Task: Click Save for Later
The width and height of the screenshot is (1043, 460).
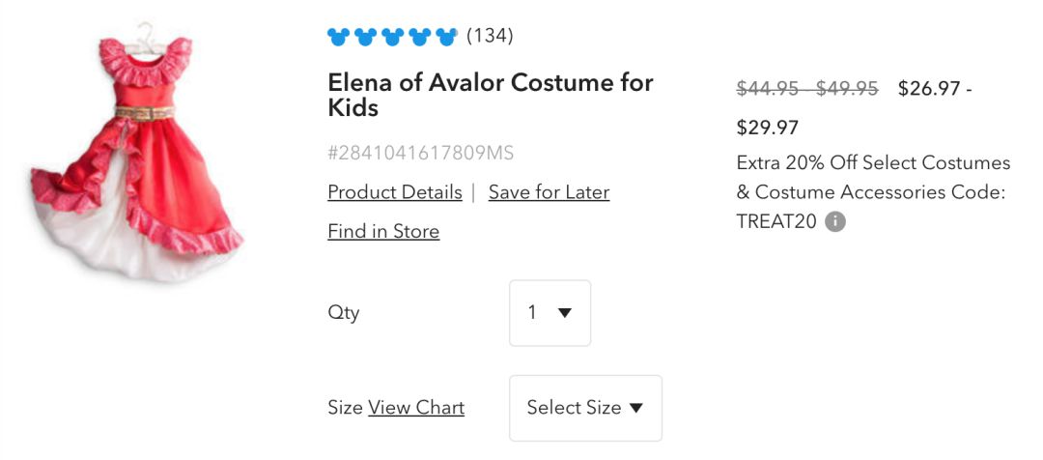Action: [x=549, y=192]
